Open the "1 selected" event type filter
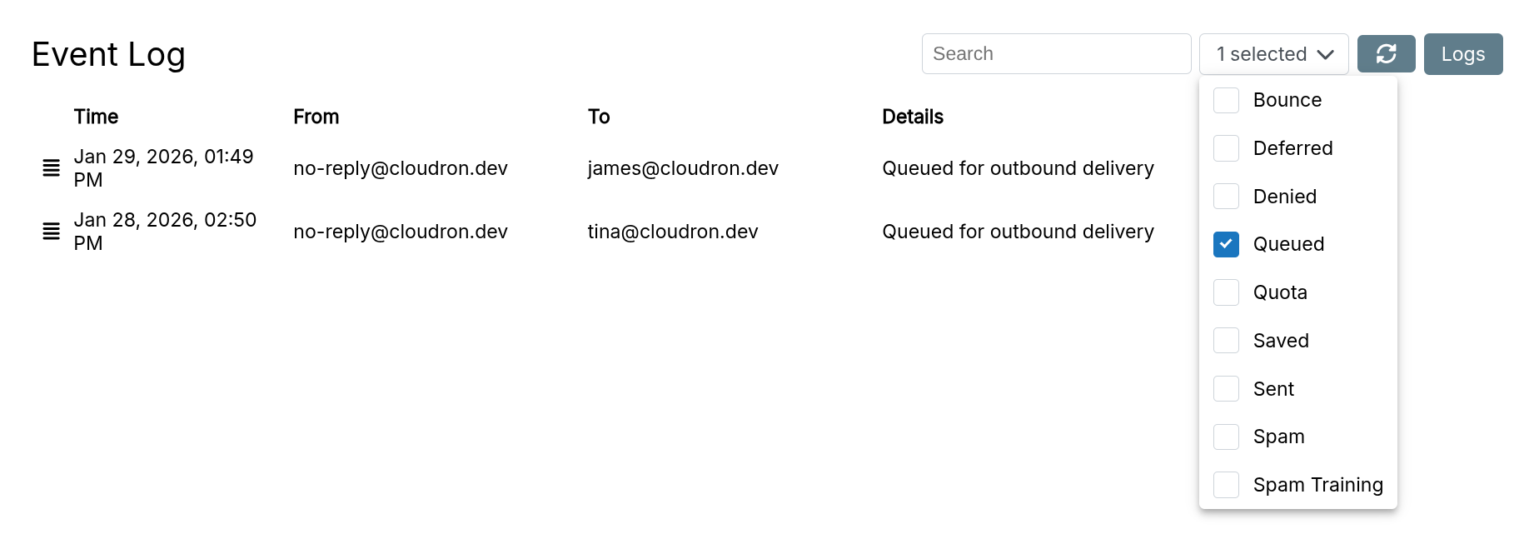 1262,54
